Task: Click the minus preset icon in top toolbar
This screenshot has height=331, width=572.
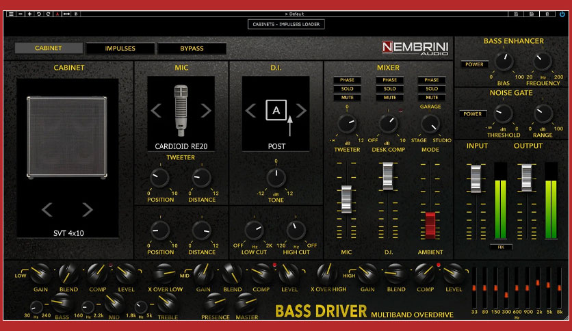Action: 21,14
